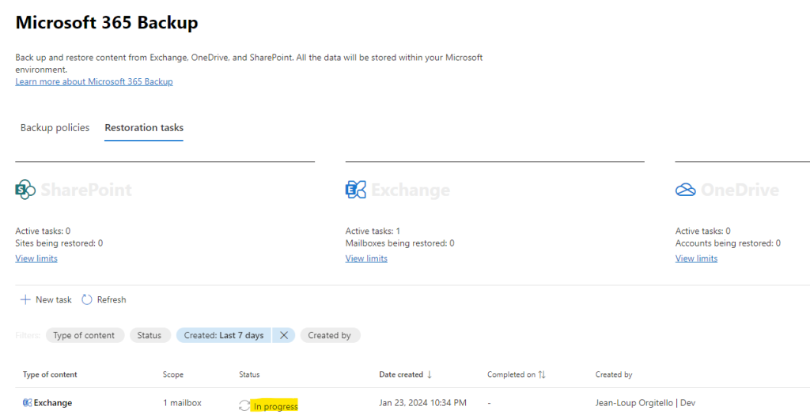
Task: Remove the Created filter with X
Action: coord(284,336)
